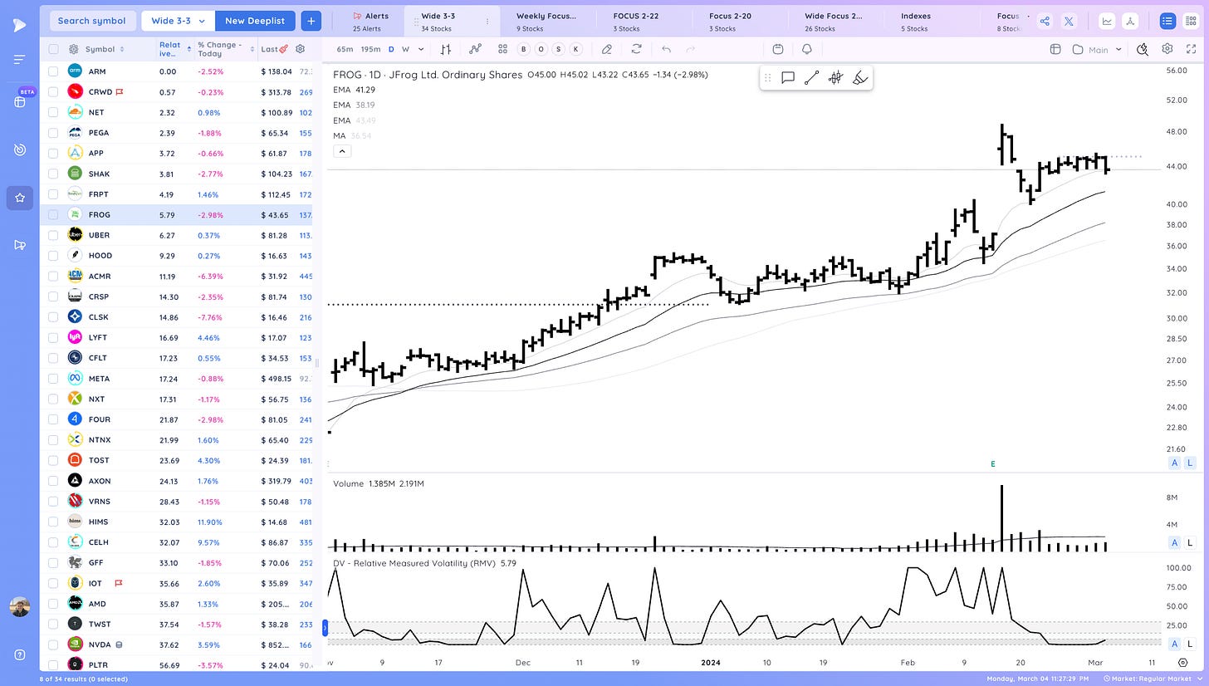Check the box for UBER row

tap(53, 235)
